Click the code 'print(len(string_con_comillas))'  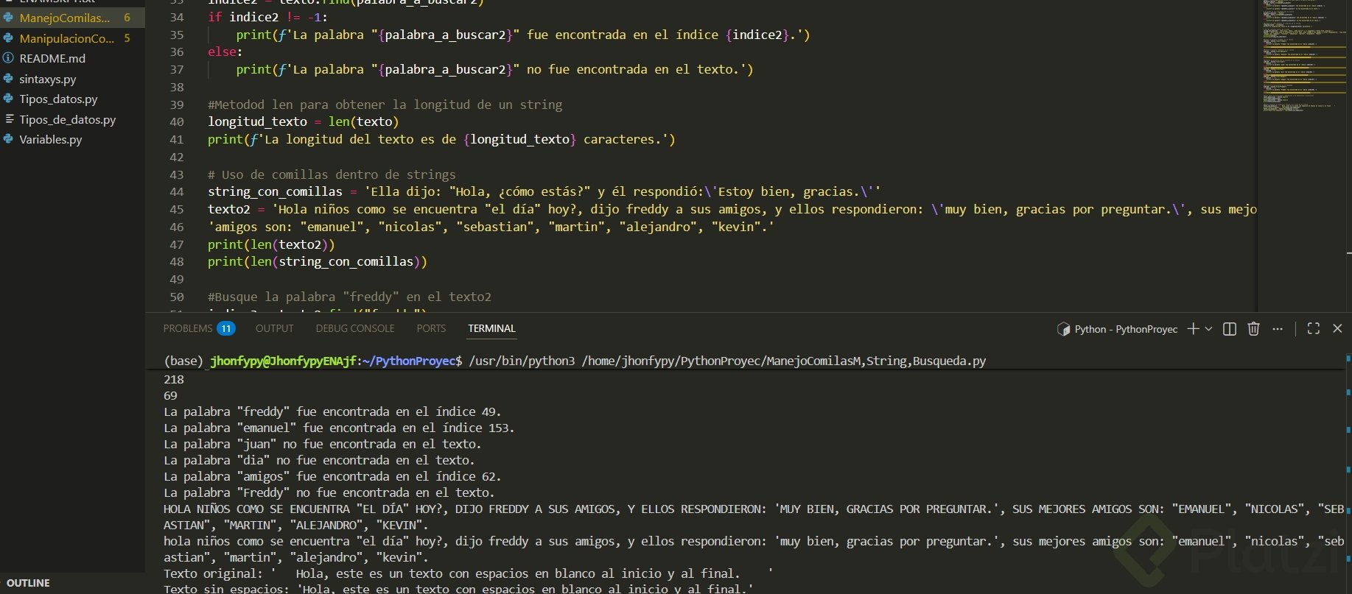point(318,262)
